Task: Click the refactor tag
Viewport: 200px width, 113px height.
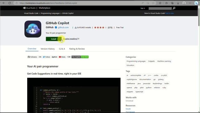Action: 157,88
